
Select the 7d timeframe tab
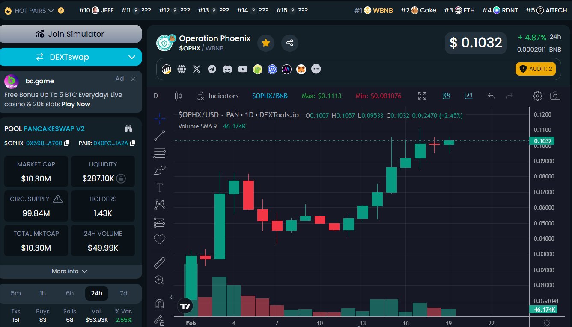[124, 293]
